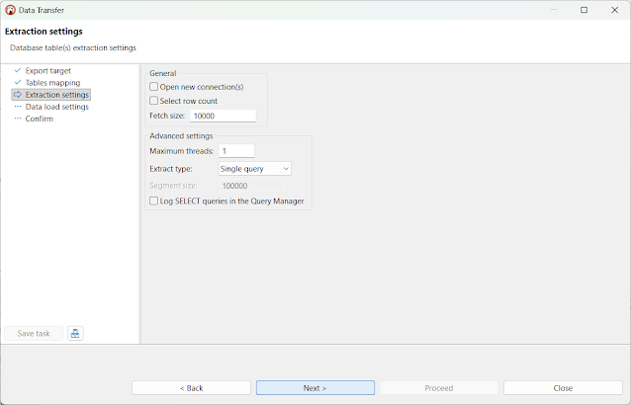Maximize the Data Transfer window
This screenshot has width=631, height=405.
(x=584, y=10)
